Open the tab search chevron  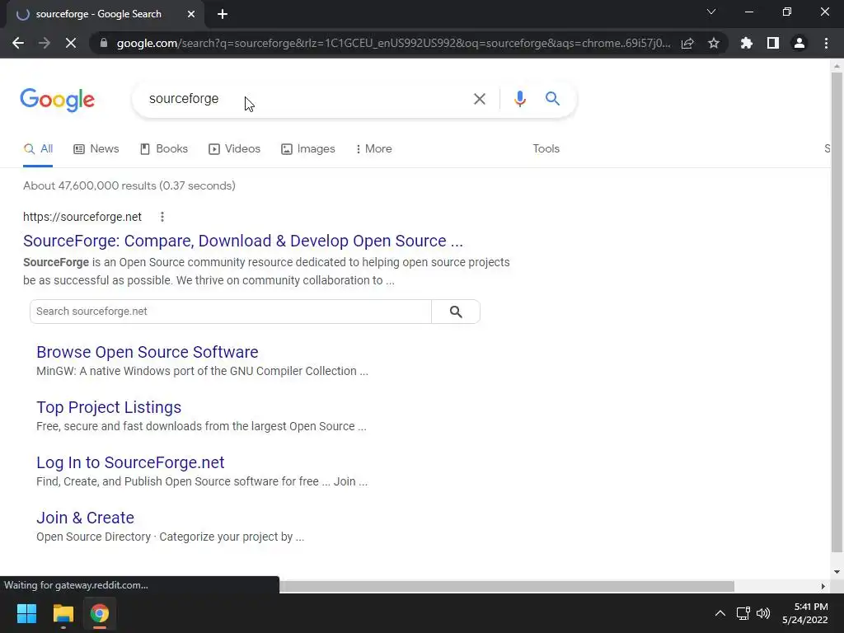point(711,12)
